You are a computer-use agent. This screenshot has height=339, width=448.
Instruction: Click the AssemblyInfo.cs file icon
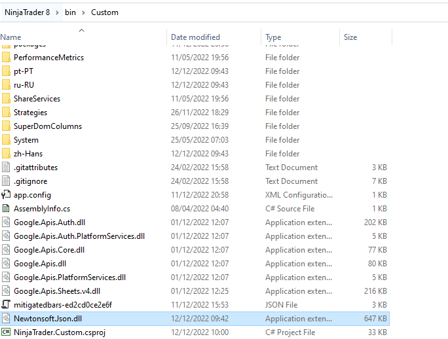[x=6, y=209]
